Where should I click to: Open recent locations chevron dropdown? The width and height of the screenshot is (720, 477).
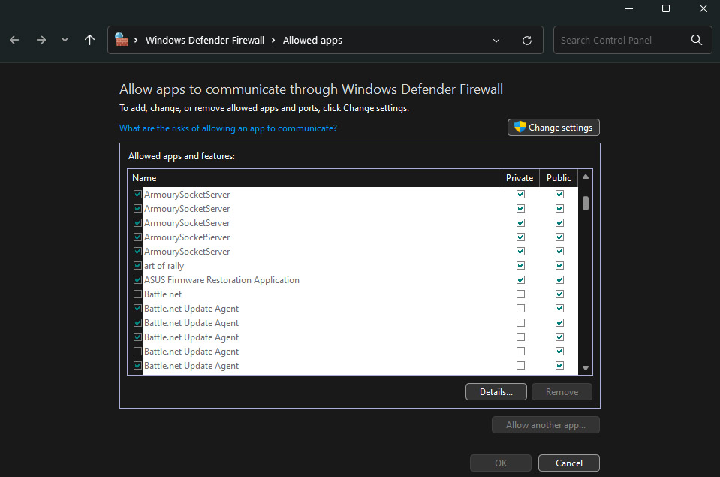click(65, 40)
